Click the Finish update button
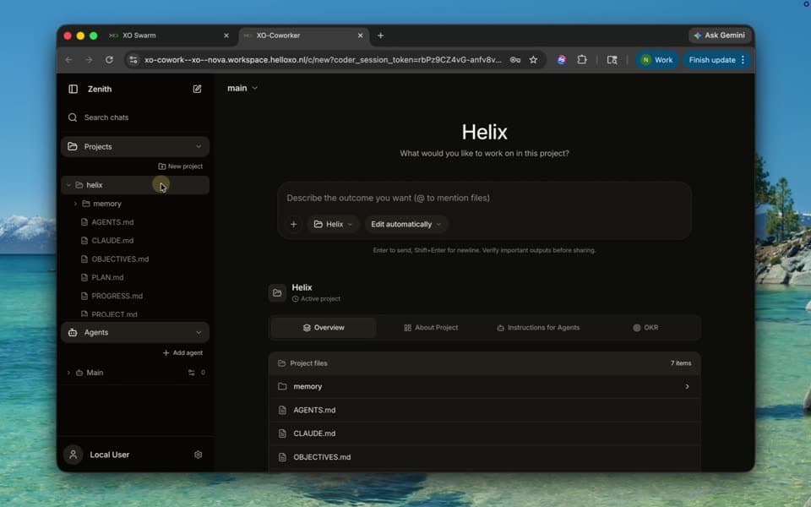811x507 pixels. tap(711, 60)
